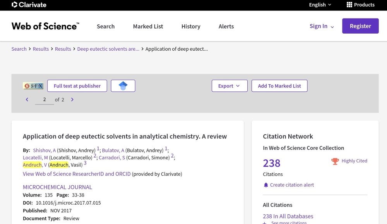This screenshot has width=387, height=224.
Task: Open the English language dropdown
Action: click(x=320, y=5)
